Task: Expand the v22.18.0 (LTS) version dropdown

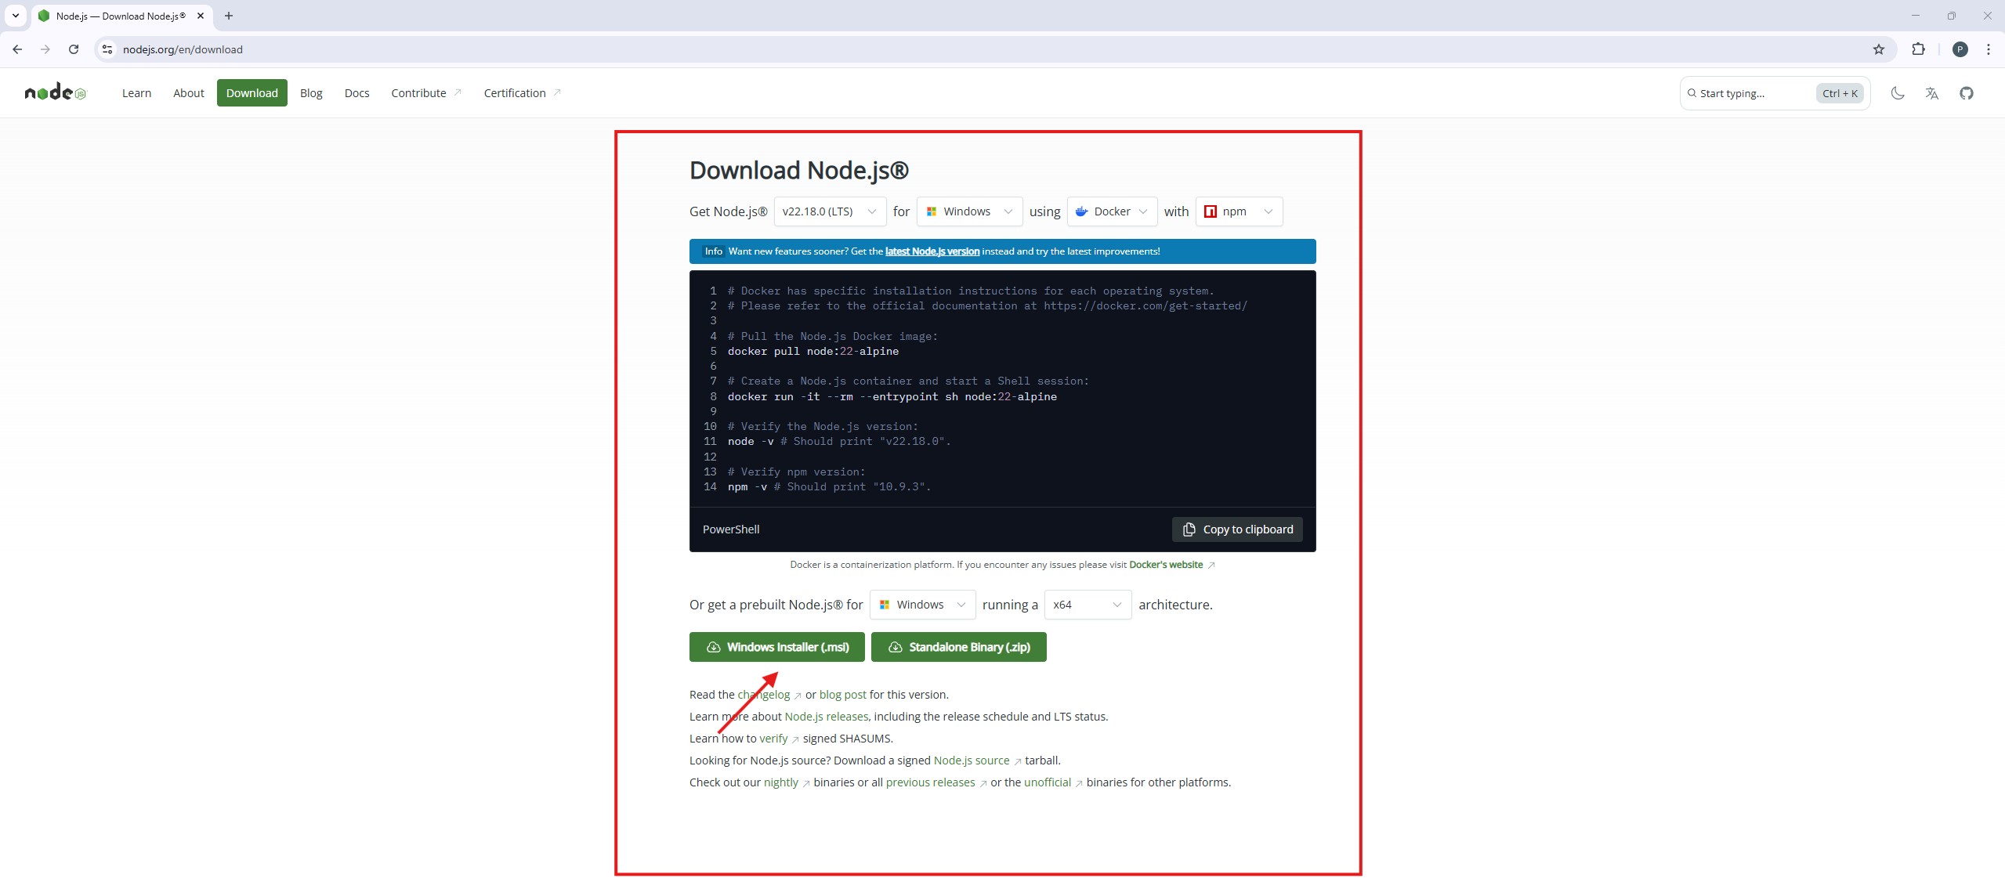Action: click(829, 211)
